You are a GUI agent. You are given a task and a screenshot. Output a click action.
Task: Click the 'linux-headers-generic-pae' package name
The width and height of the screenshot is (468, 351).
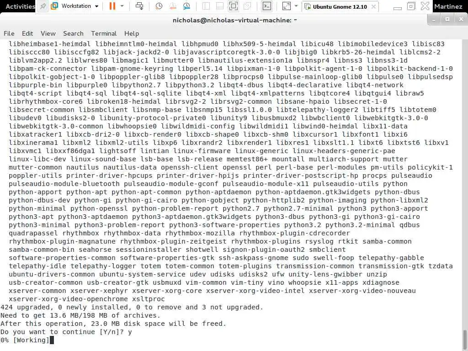point(344,151)
